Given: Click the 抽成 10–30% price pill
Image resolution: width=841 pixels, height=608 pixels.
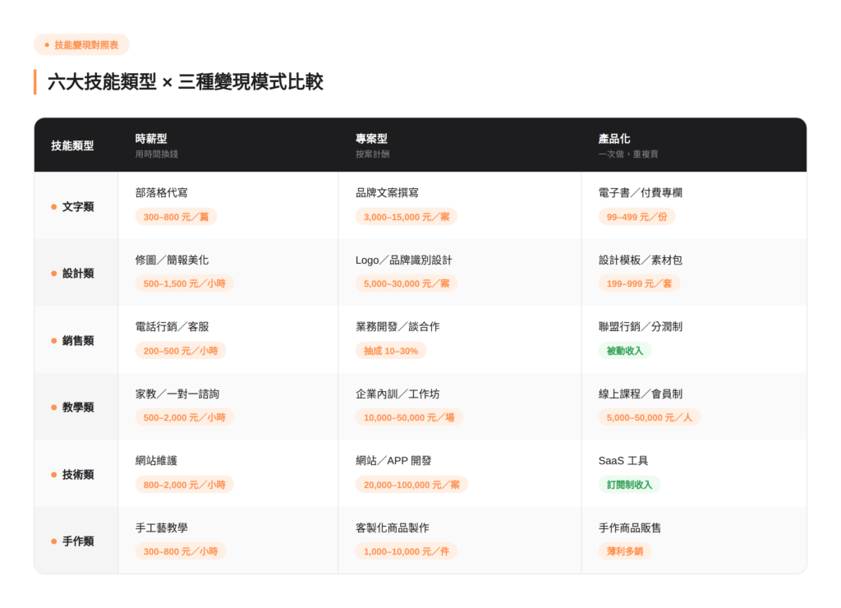Looking at the screenshot, I should [x=391, y=351].
